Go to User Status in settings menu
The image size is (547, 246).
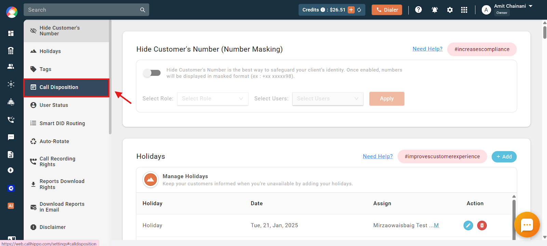pyautogui.click(x=66, y=105)
